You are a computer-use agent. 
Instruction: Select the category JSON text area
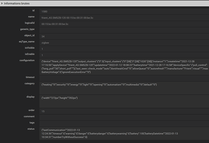124,88
